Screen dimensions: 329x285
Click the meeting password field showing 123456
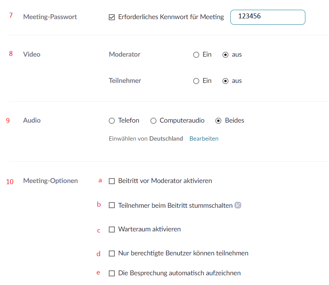tap(267, 17)
